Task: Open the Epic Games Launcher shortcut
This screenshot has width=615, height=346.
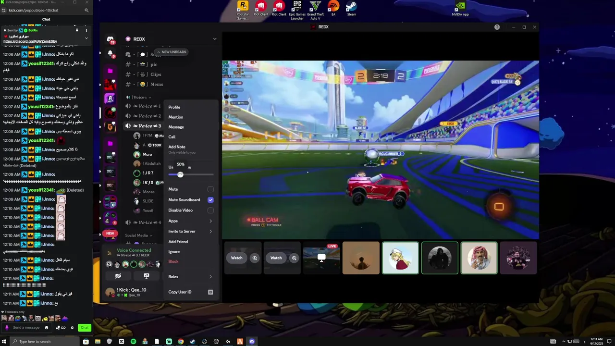Action: 297,11
